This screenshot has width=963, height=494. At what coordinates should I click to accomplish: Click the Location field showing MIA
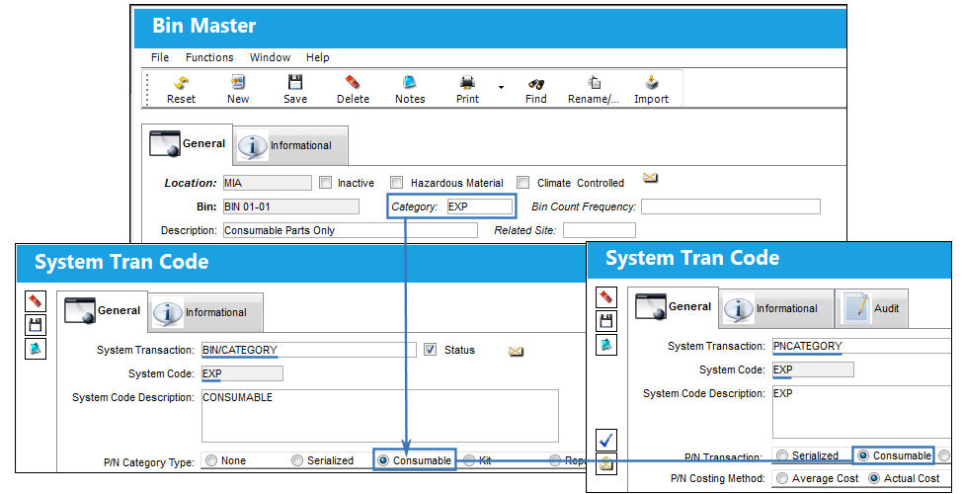point(267,183)
